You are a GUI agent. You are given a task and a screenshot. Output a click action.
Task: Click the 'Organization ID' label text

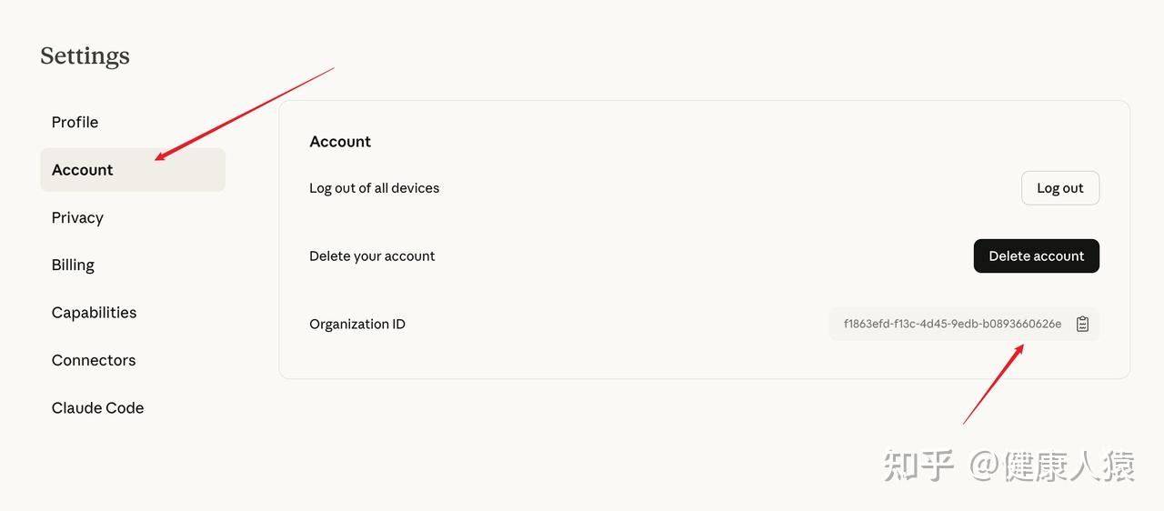click(x=357, y=324)
